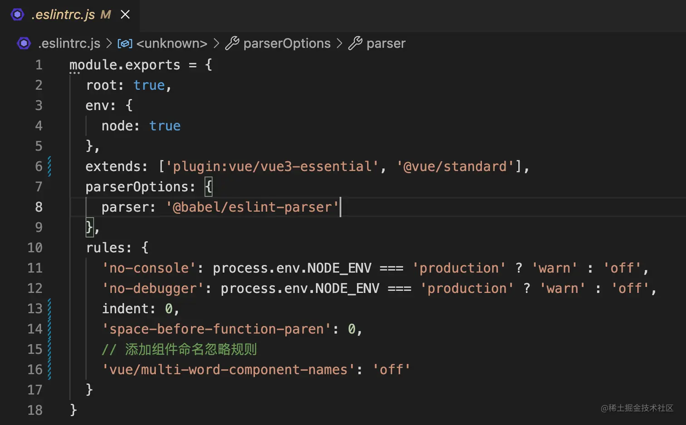Select the .eslintrc.js tab
The width and height of the screenshot is (686, 425).
pyautogui.click(x=64, y=15)
